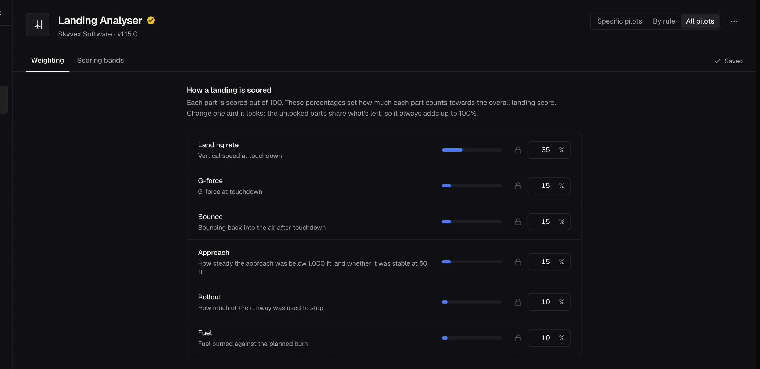Click the Landing rate percentage field
The image size is (760, 369).
click(x=549, y=150)
